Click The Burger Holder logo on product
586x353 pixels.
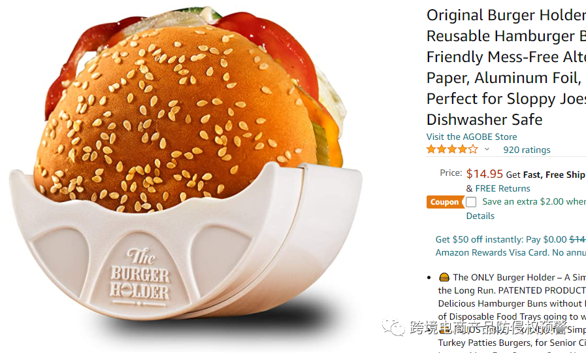[x=140, y=277]
